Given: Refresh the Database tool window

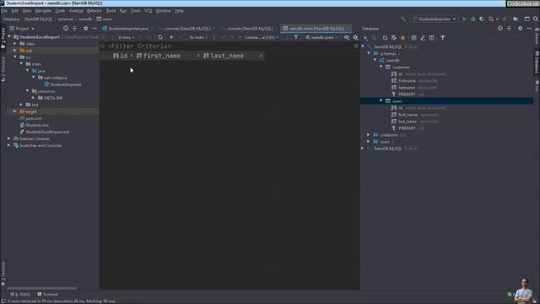Looking at the screenshot, I should (385, 37).
